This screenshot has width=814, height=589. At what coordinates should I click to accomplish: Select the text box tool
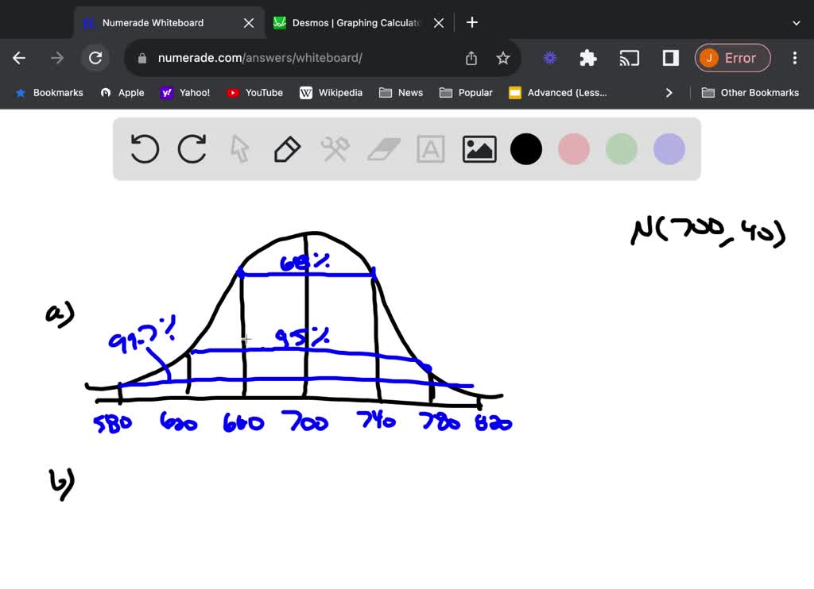(x=431, y=149)
